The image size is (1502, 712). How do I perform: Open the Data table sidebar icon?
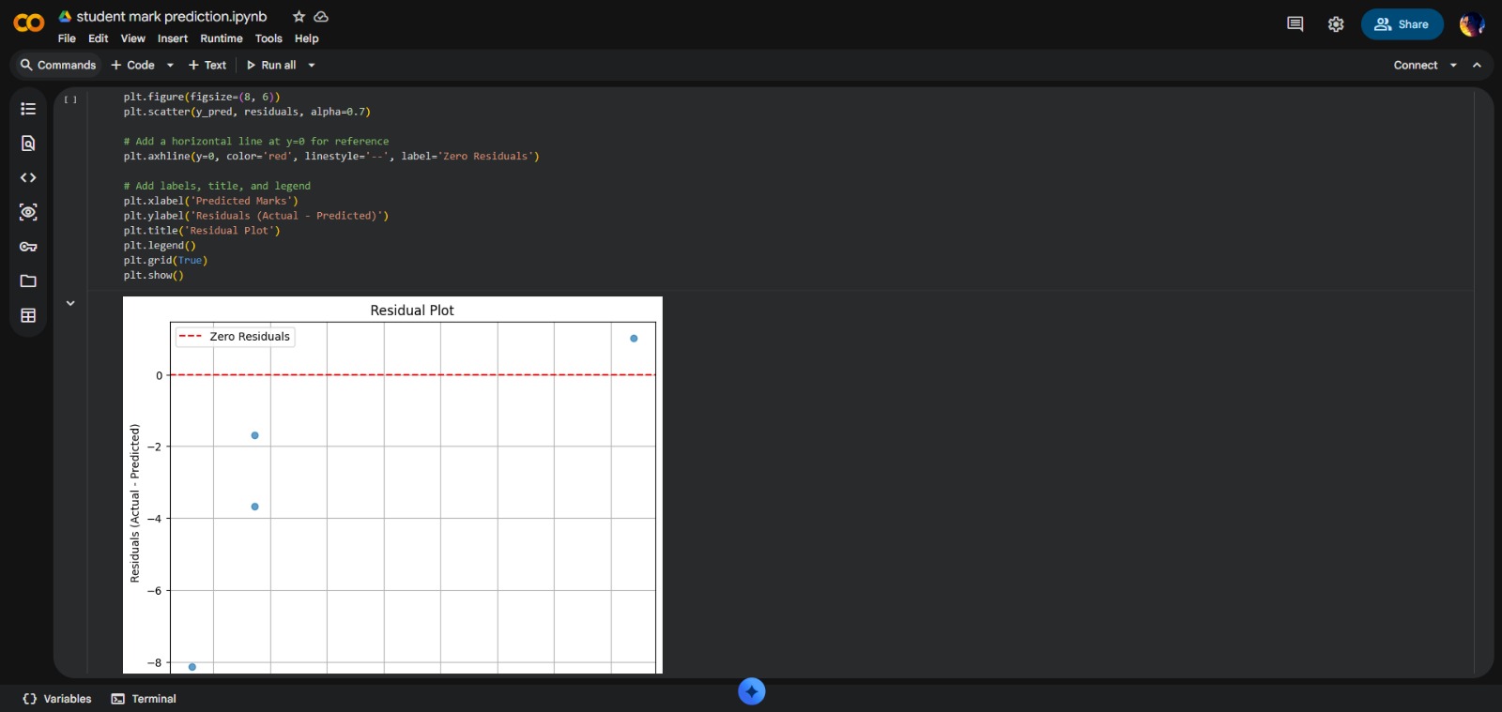click(28, 316)
